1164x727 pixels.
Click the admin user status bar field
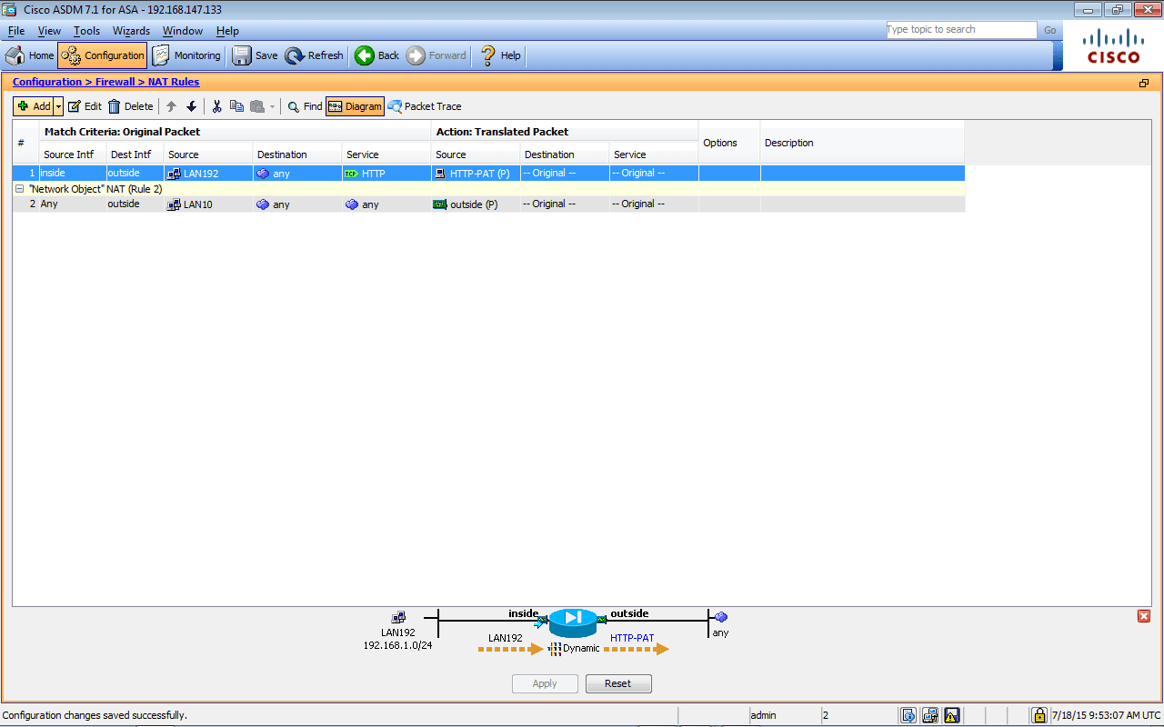[x=784, y=715]
